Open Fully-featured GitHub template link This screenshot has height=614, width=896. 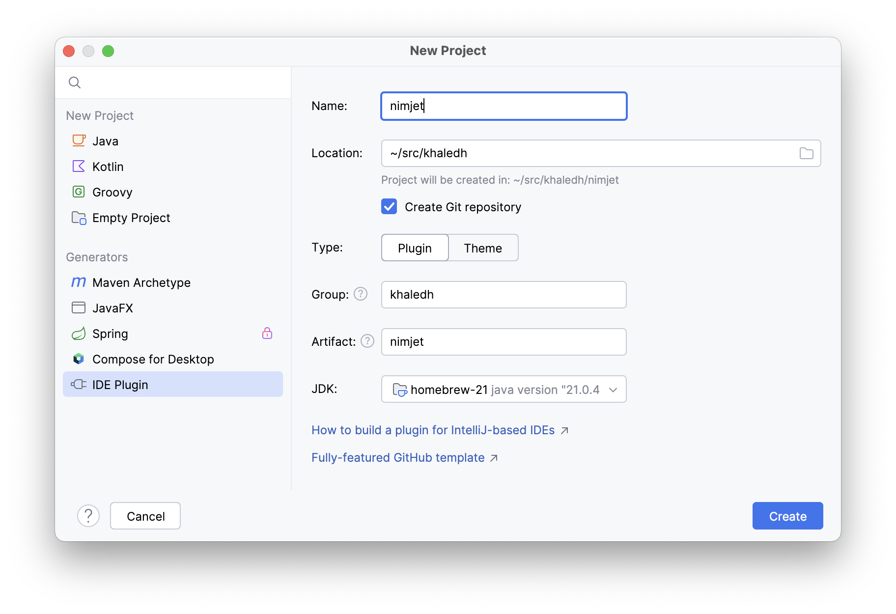point(398,458)
